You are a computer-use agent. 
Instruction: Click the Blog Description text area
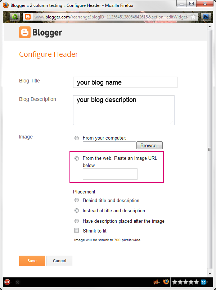coord(124,110)
